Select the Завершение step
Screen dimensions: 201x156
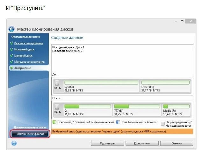pyautogui.click(x=22, y=68)
